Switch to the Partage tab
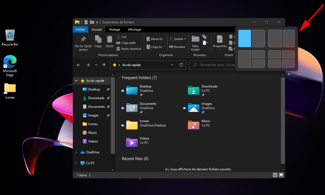 (115, 30)
